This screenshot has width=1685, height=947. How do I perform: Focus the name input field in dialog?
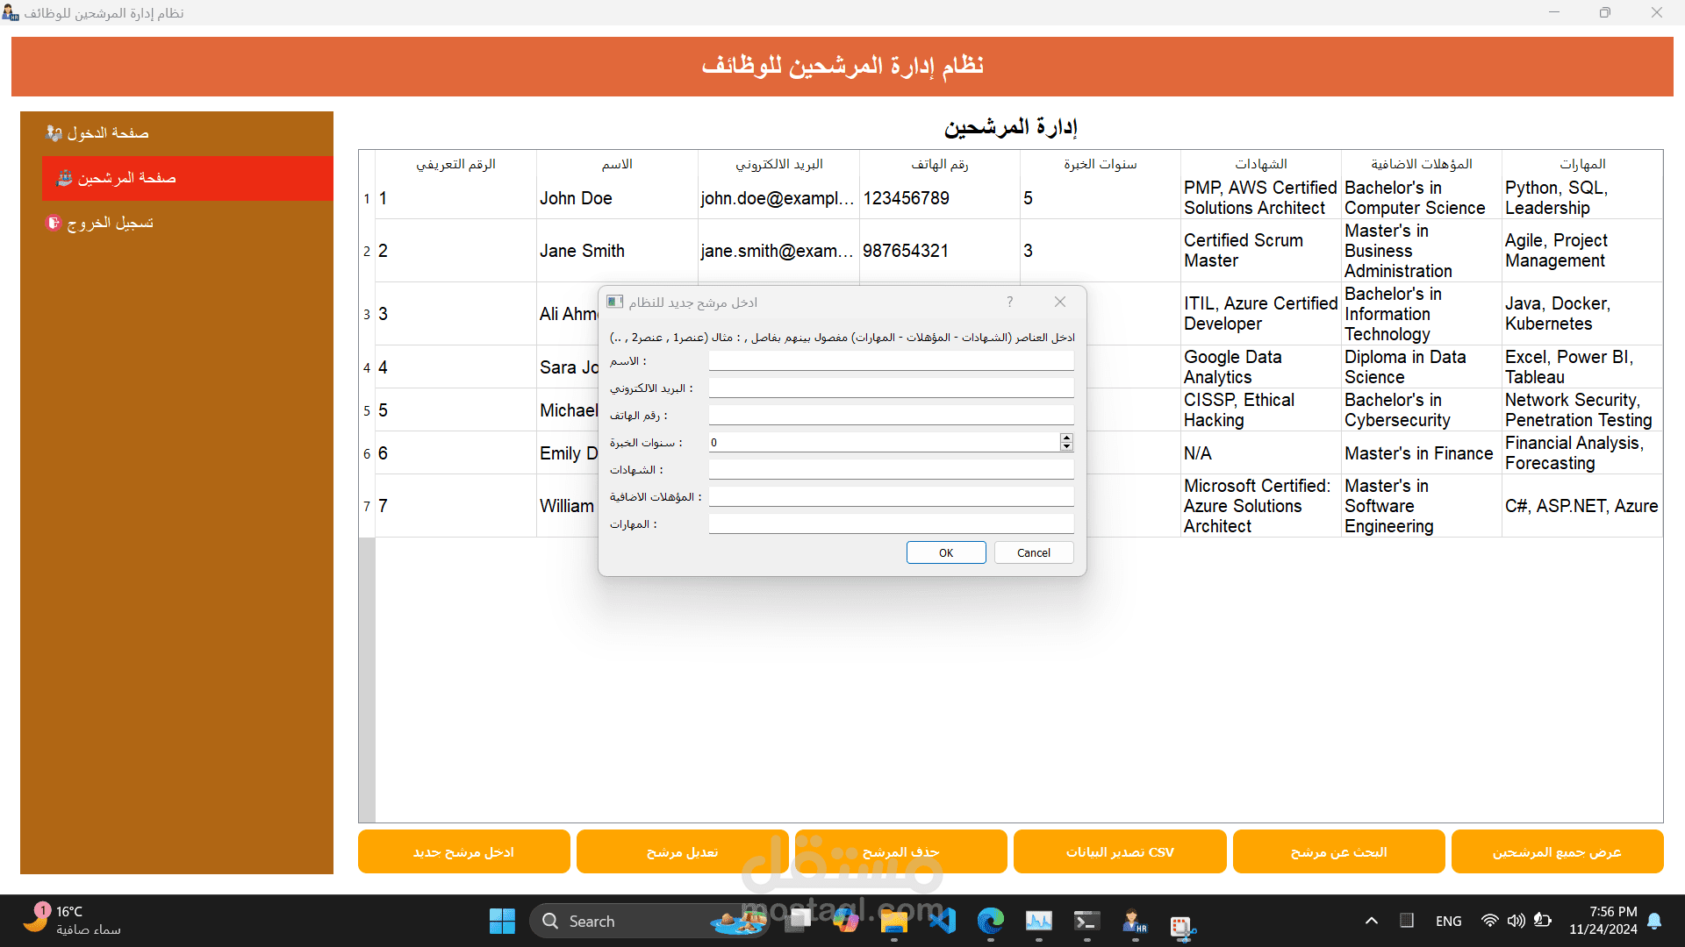click(891, 360)
